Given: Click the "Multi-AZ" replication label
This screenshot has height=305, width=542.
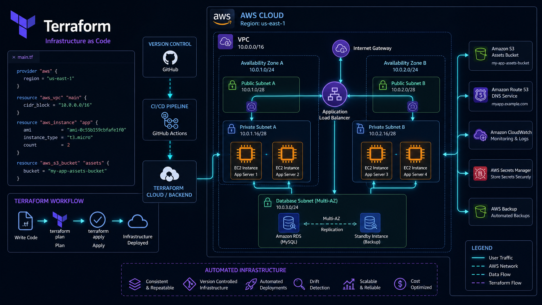Looking at the screenshot, I should click(331, 219).
